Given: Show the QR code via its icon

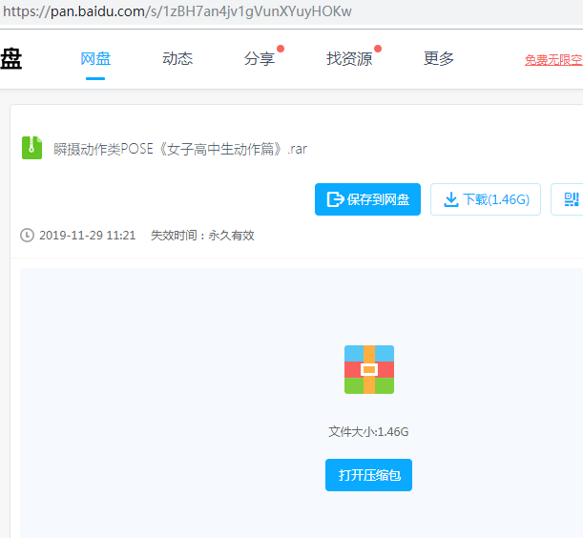Looking at the screenshot, I should click(x=572, y=199).
